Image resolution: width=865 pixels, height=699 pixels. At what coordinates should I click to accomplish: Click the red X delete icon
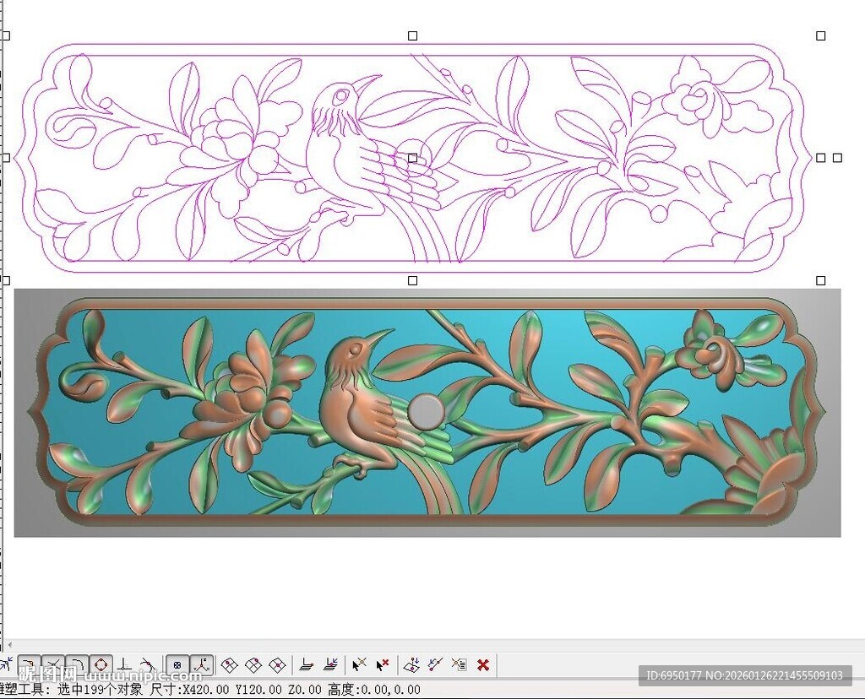pyautogui.click(x=483, y=665)
